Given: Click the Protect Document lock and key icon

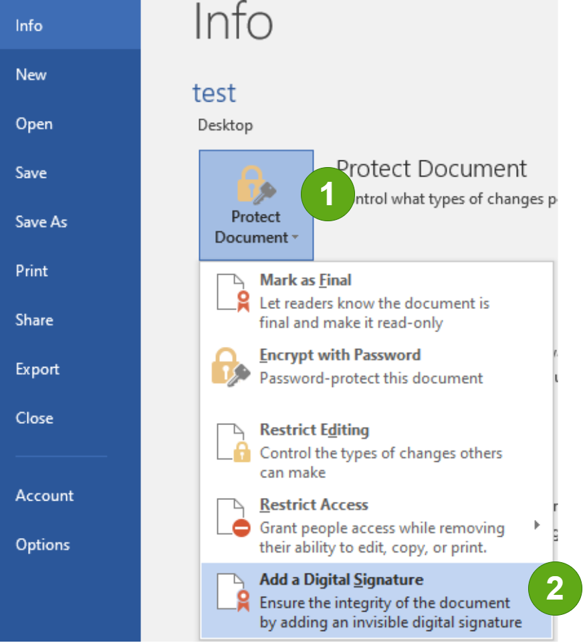Looking at the screenshot, I should (x=256, y=186).
